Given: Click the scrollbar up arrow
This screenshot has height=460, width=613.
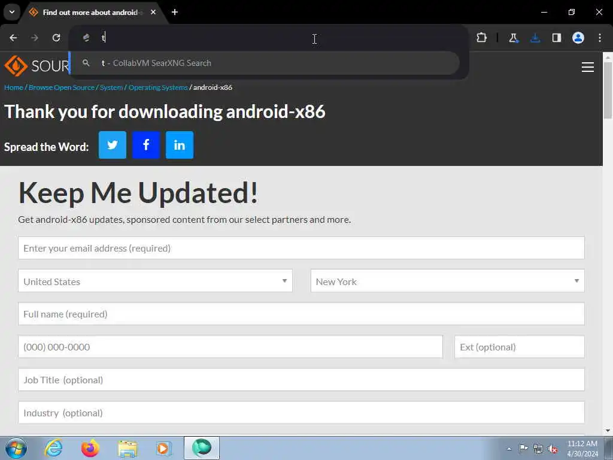Looking at the screenshot, I should click(608, 57).
